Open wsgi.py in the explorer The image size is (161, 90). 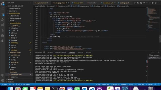point(13,67)
